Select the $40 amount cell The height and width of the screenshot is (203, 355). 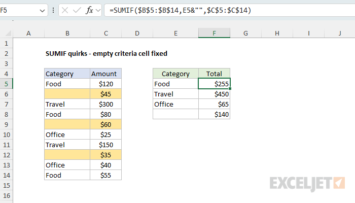tap(105, 165)
